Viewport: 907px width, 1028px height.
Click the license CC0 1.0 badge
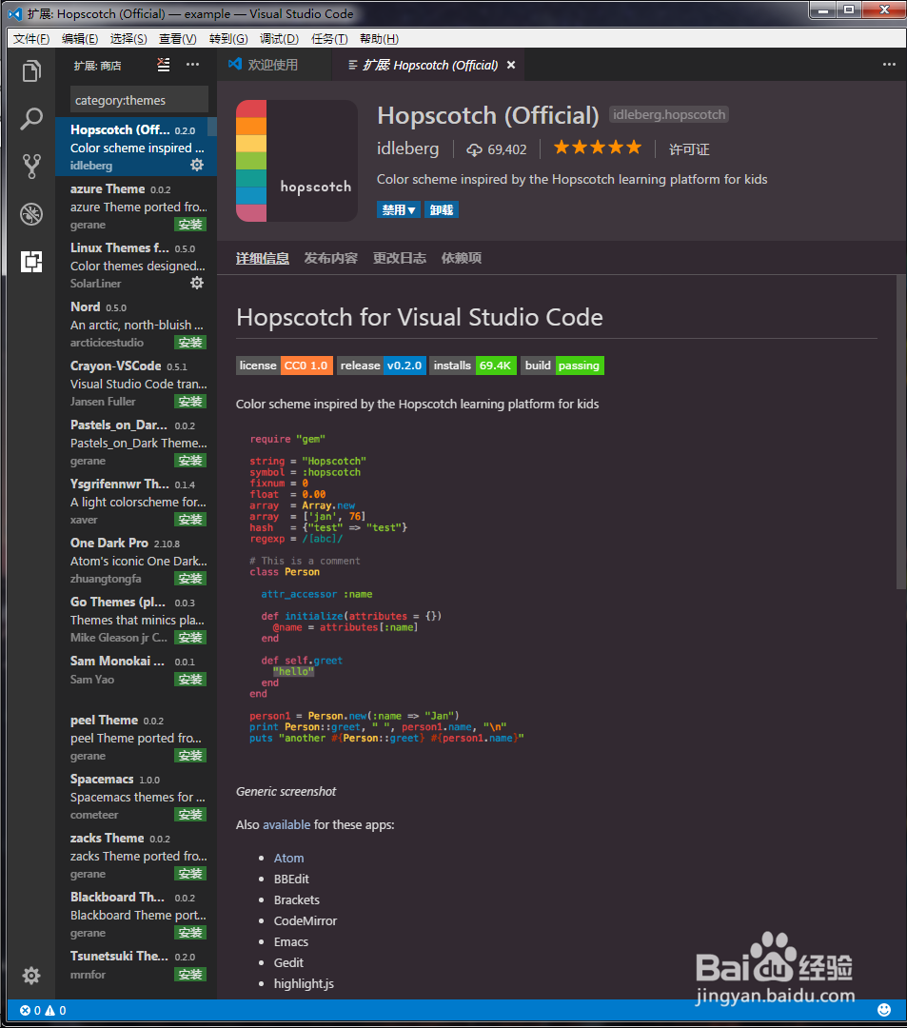tap(285, 366)
